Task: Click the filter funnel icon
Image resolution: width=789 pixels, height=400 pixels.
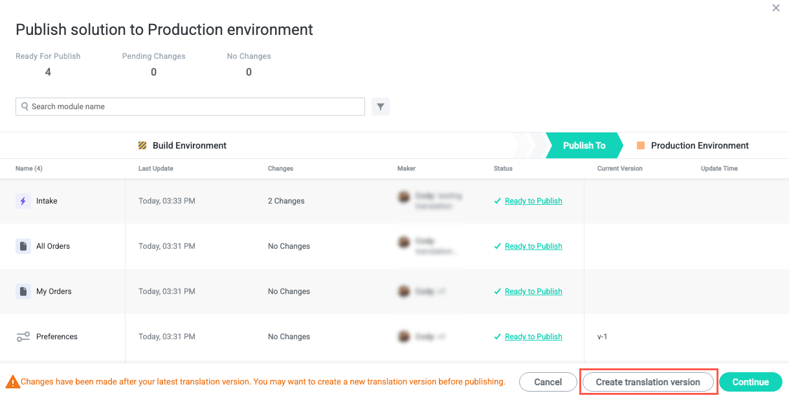Action: [381, 107]
